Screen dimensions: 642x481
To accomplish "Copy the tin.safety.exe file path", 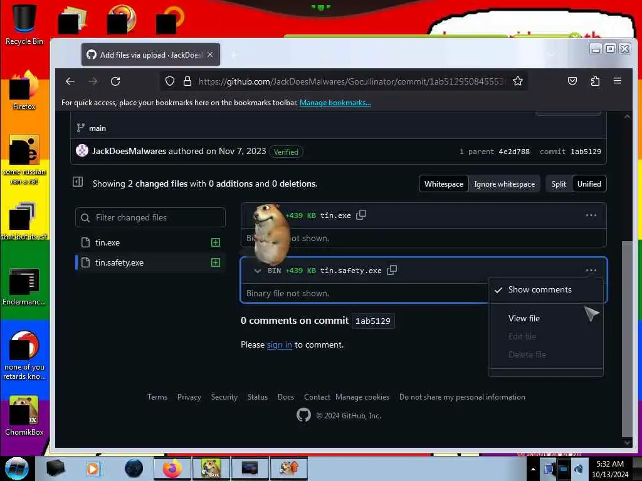I will pos(391,270).
